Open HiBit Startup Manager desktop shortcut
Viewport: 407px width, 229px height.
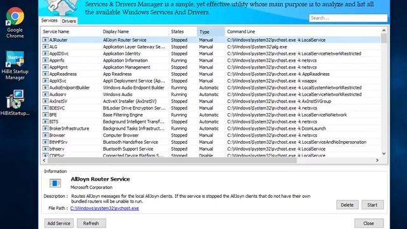point(15,66)
